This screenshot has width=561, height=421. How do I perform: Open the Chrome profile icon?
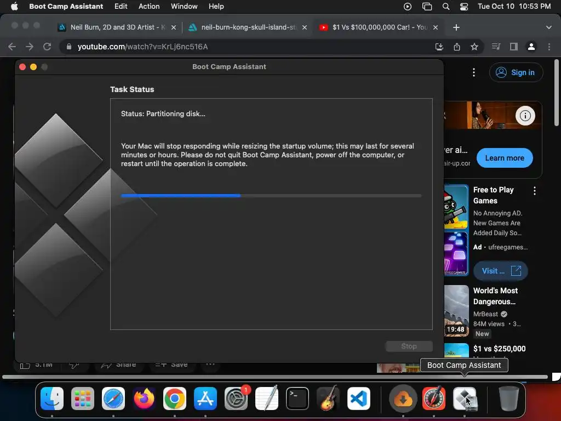click(531, 47)
